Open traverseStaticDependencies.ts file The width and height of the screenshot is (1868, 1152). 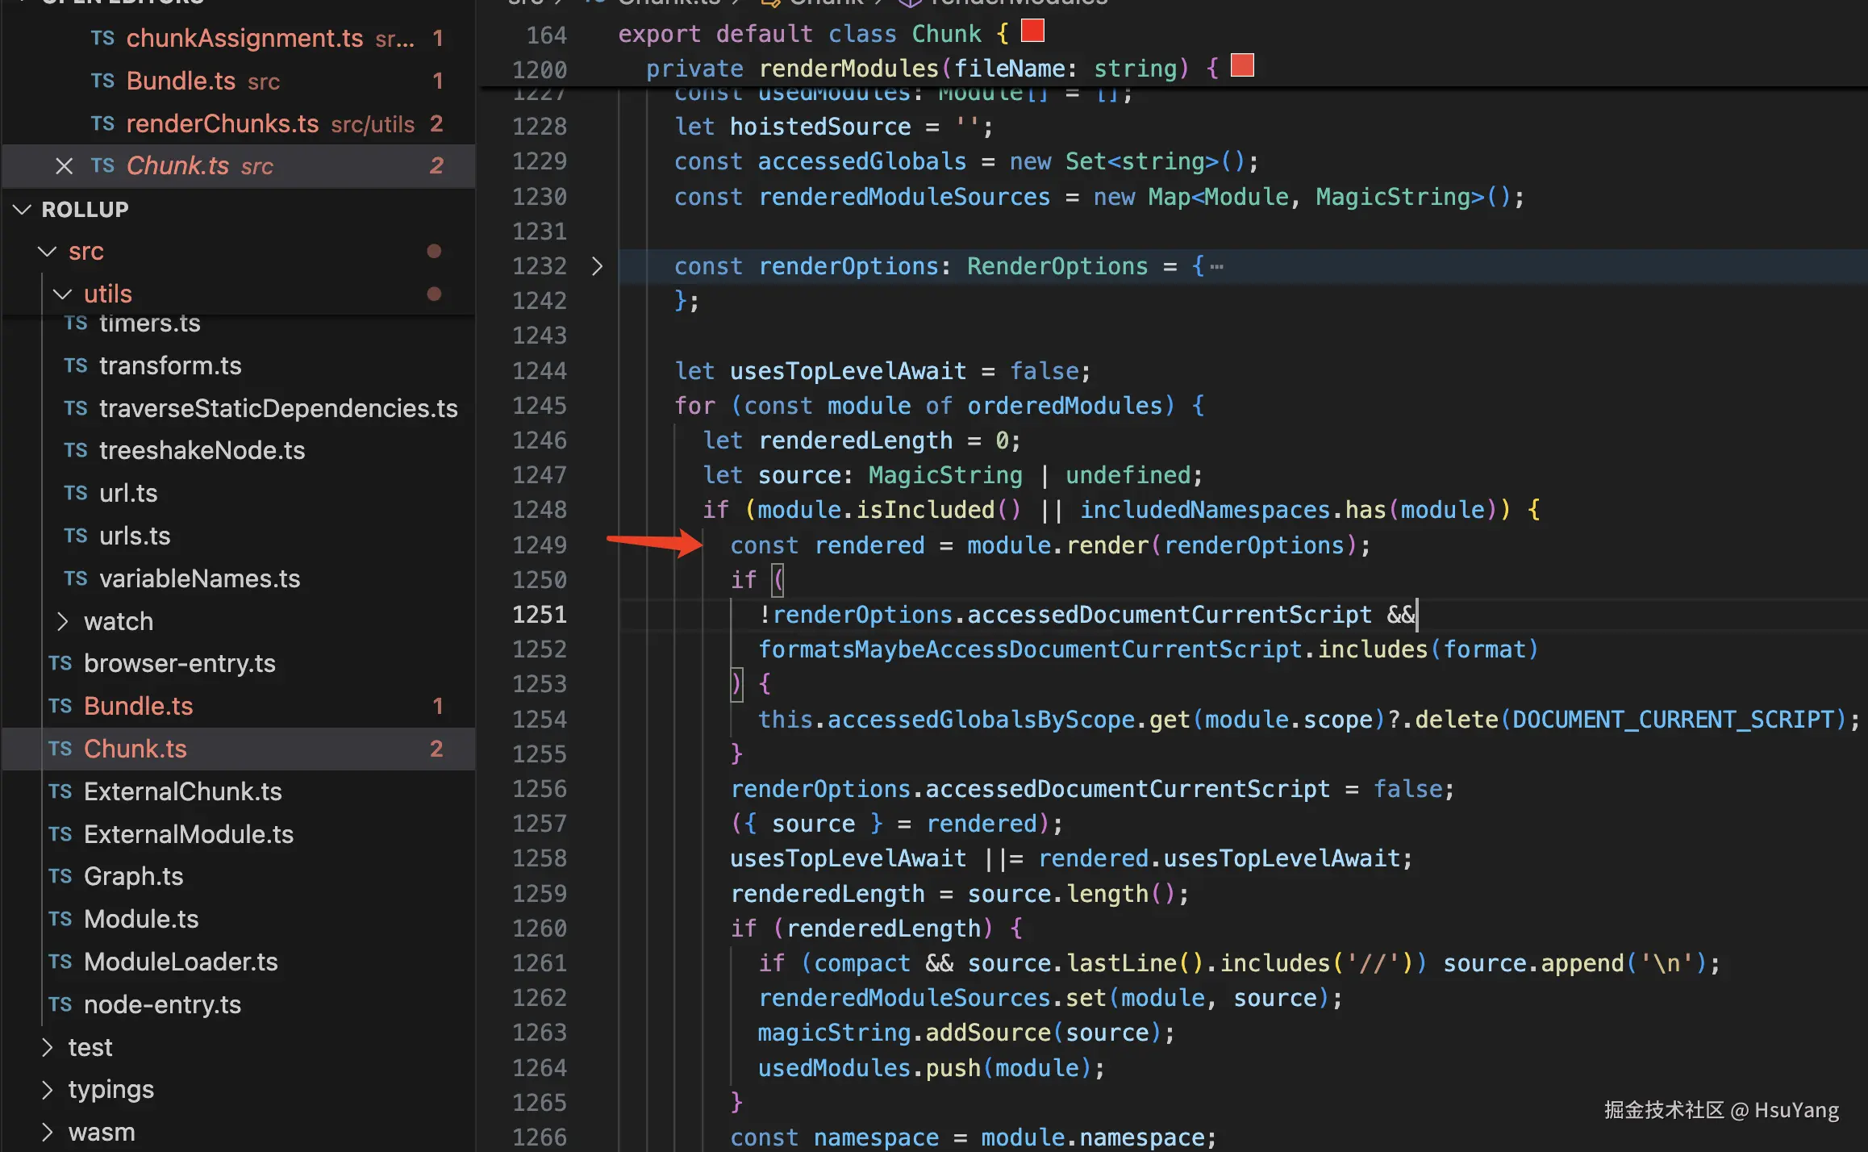pos(278,408)
